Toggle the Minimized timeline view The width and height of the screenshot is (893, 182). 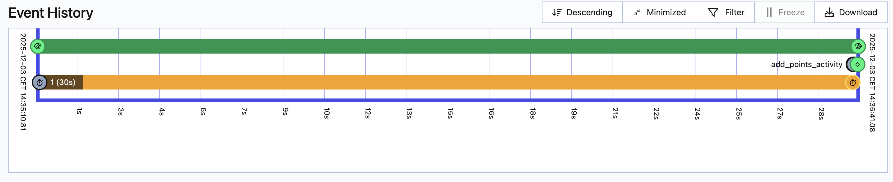pos(659,13)
